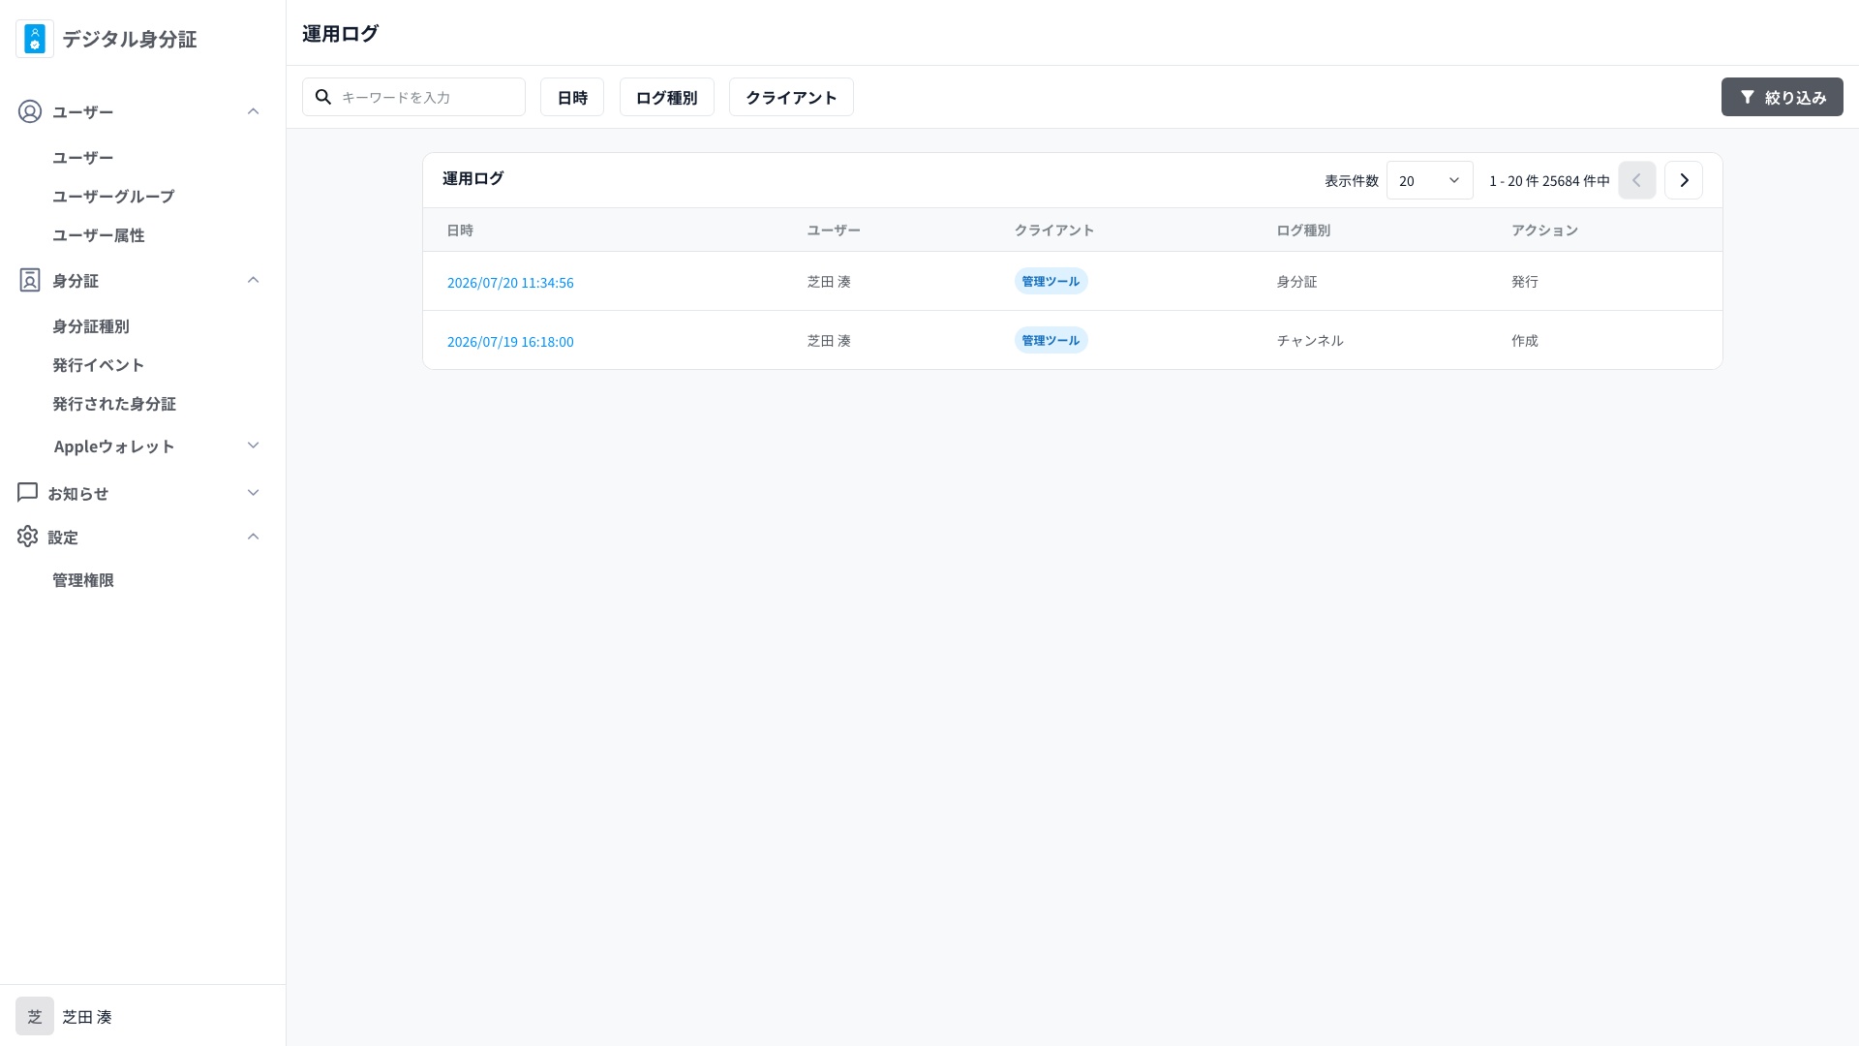Click the チャンネル log type cell

pyautogui.click(x=1310, y=341)
